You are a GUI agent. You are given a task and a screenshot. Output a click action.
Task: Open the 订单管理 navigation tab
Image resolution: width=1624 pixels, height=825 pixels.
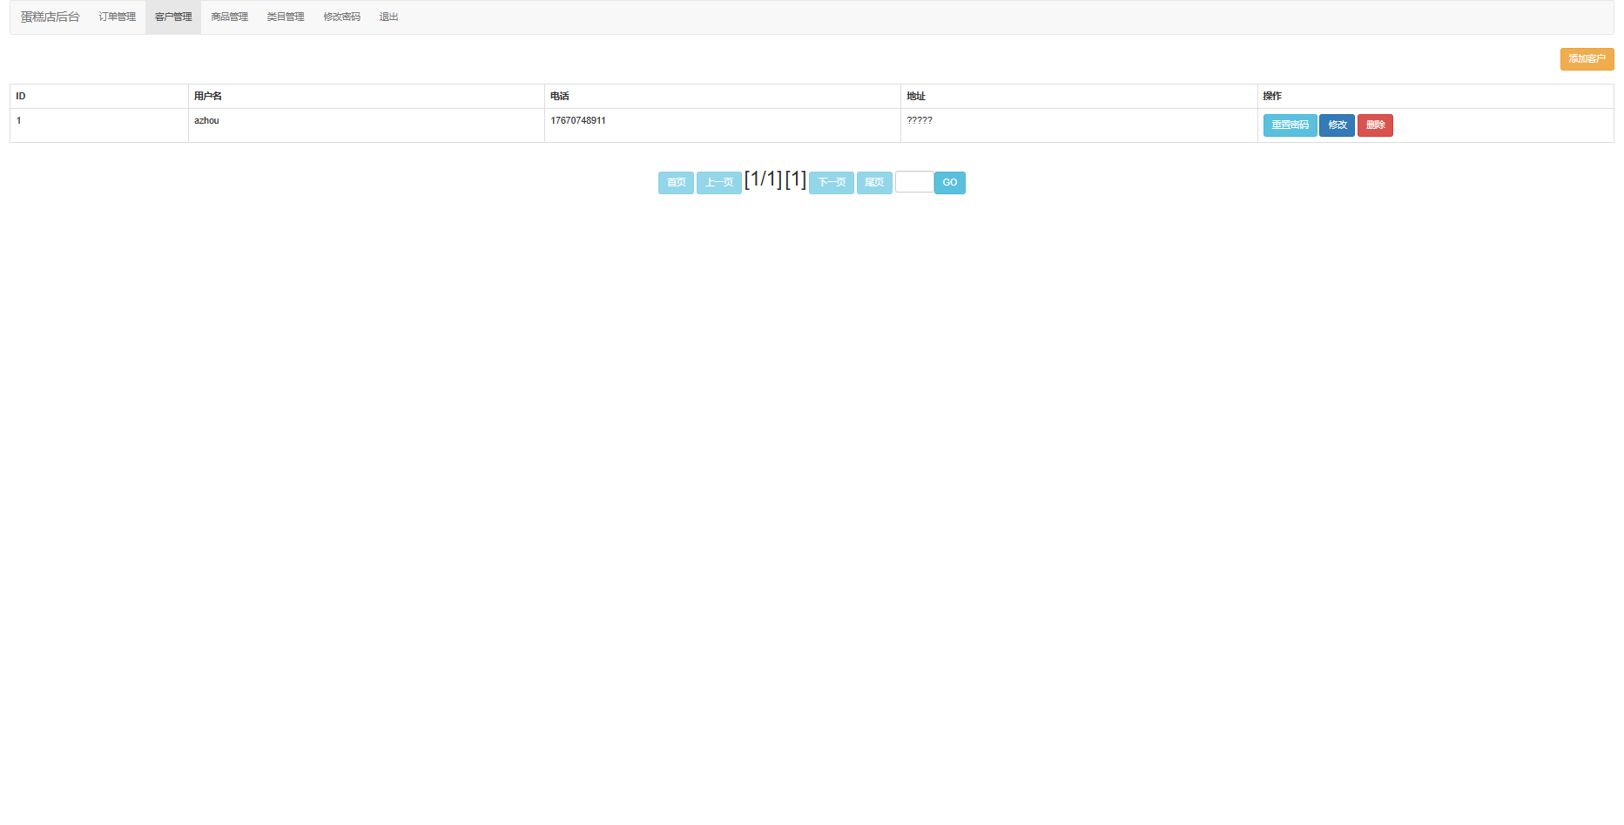(117, 17)
